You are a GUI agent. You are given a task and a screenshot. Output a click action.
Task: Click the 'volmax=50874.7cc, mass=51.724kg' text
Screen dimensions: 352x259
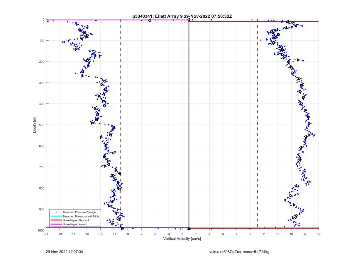[239, 252]
